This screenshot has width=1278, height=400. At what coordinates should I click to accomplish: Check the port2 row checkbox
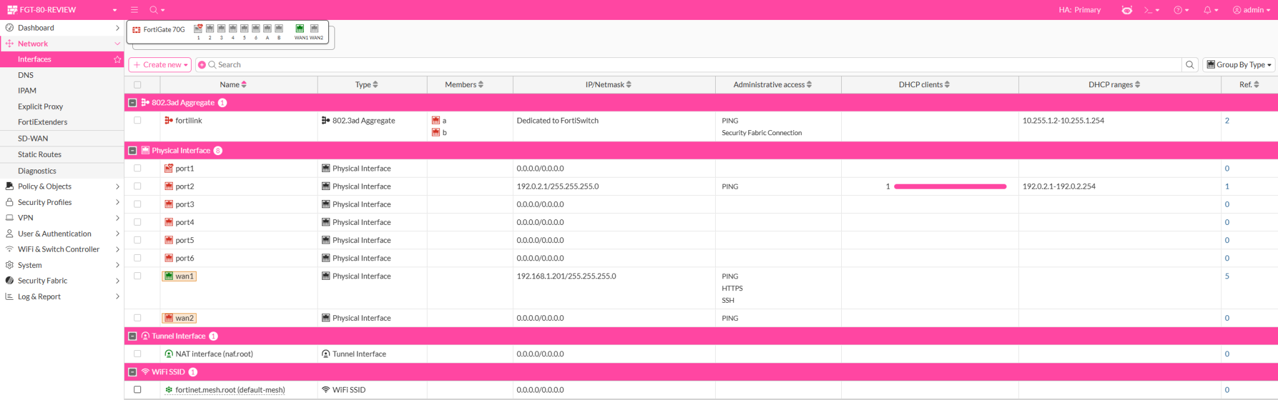[x=137, y=186]
